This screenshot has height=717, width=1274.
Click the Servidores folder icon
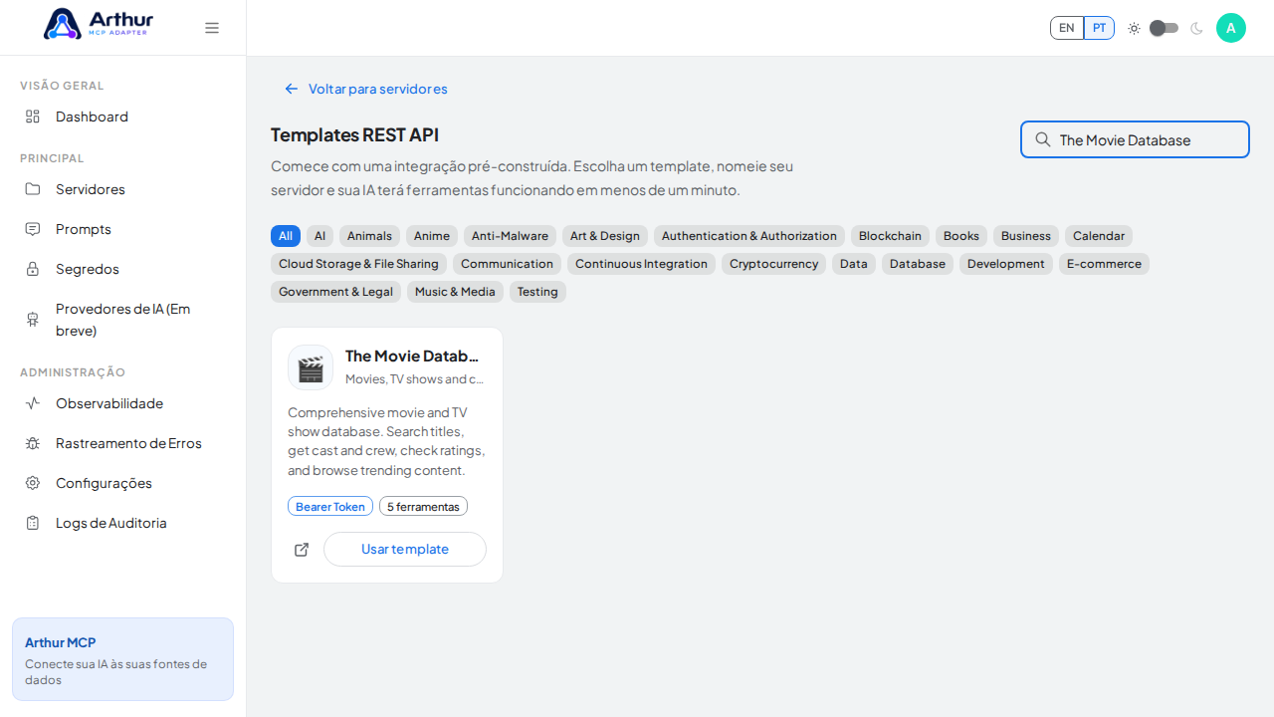tap(33, 189)
